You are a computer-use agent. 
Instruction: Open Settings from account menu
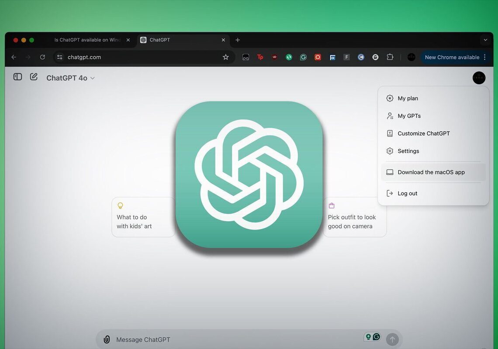pyautogui.click(x=433, y=151)
